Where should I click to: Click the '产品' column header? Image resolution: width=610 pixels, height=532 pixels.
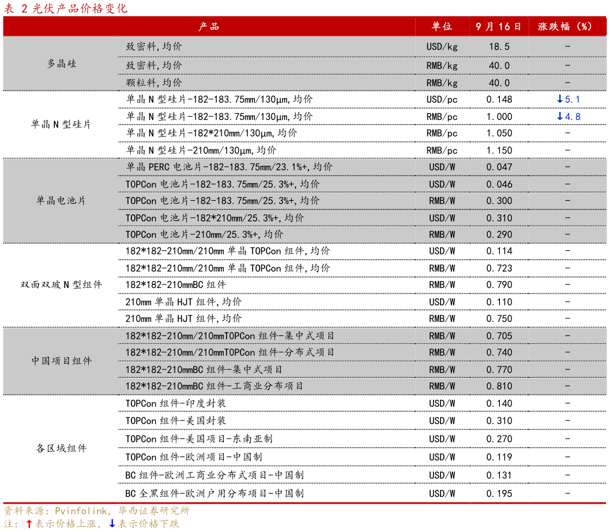click(209, 27)
